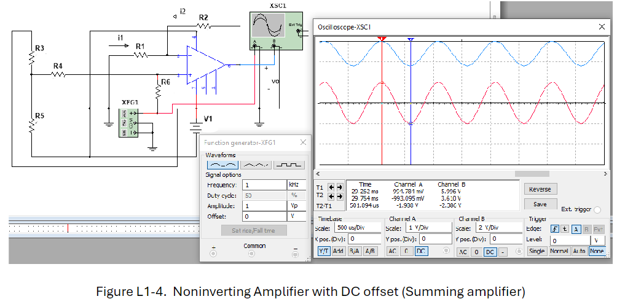Open the Offset unit V dropdown
Image resolution: width=625 pixels, height=299 pixels.
click(296, 216)
